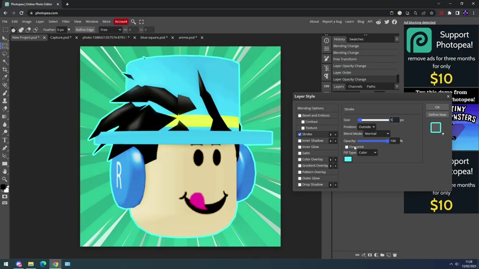Open the Layers panel menu
Viewport: 479px width, 269px height.
pos(397,86)
